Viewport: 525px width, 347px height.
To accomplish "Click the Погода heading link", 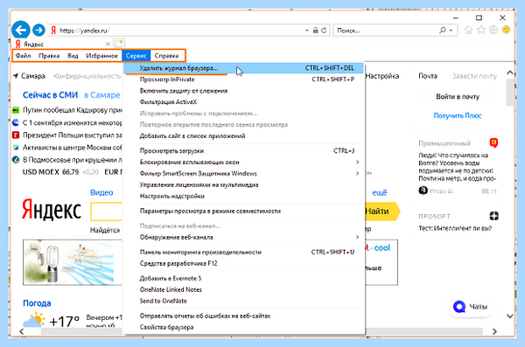I will tap(37, 303).
